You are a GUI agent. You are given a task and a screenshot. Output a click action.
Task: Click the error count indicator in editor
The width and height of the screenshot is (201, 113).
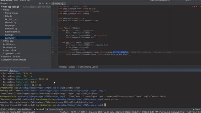(x=193, y=7)
